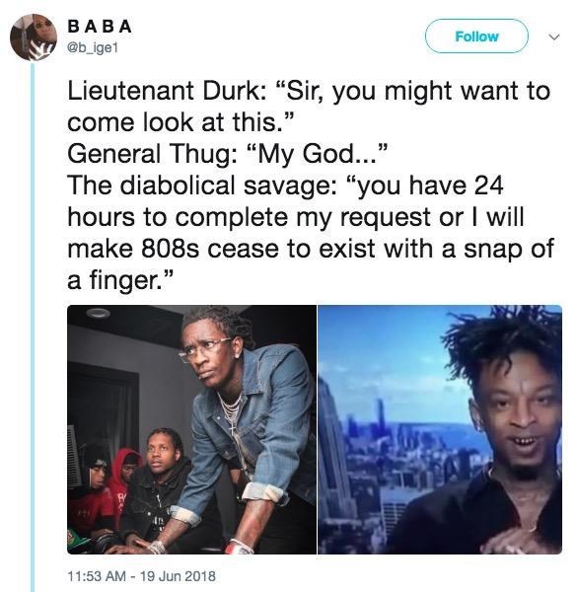
Task: Click the '808s cease to exist' text line
Action: [310, 250]
